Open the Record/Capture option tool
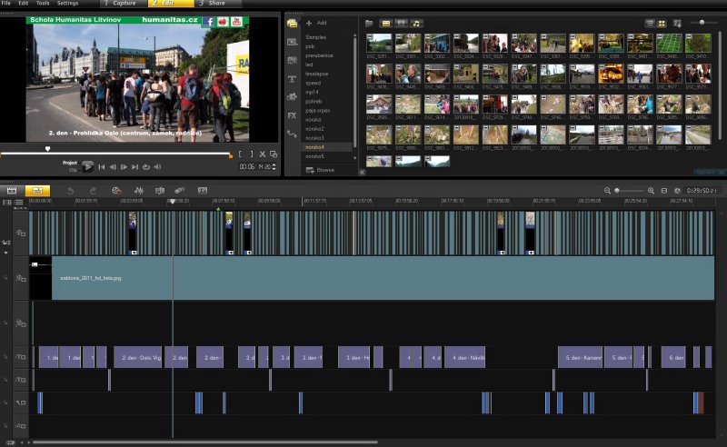This screenshot has height=447, width=727. pyautogui.click(x=115, y=191)
